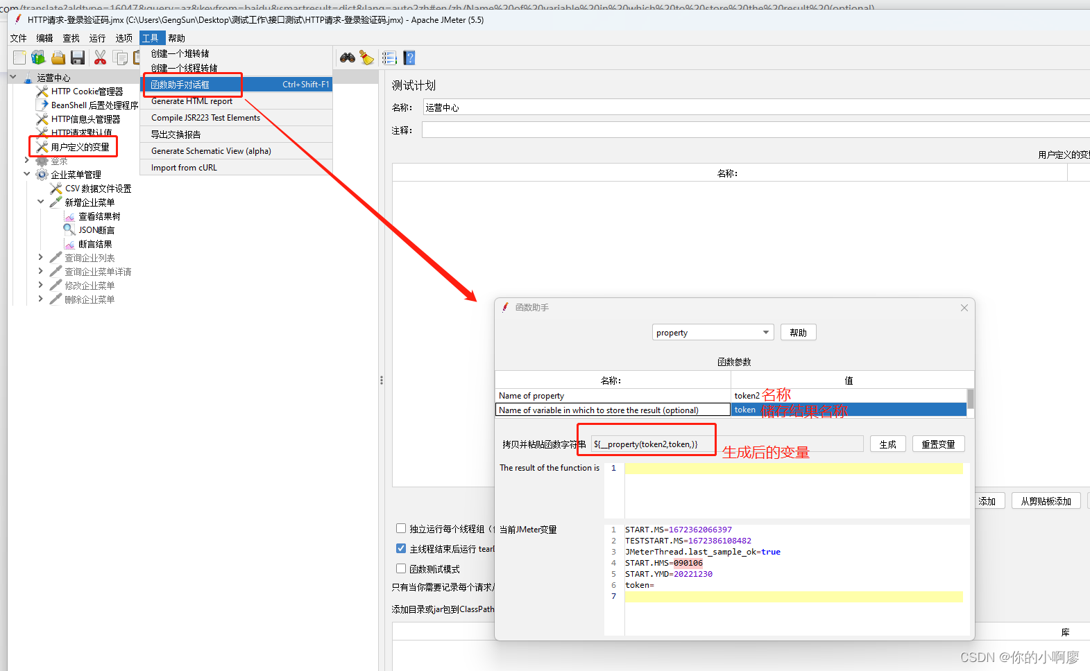Choose 函数助手对话框 menu entry
1090x671 pixels.
point(237,85)
